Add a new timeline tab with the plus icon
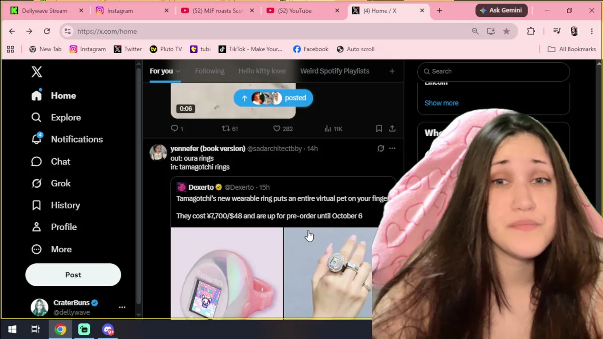This screenshot has height=339, width=603. coord(392,71)
